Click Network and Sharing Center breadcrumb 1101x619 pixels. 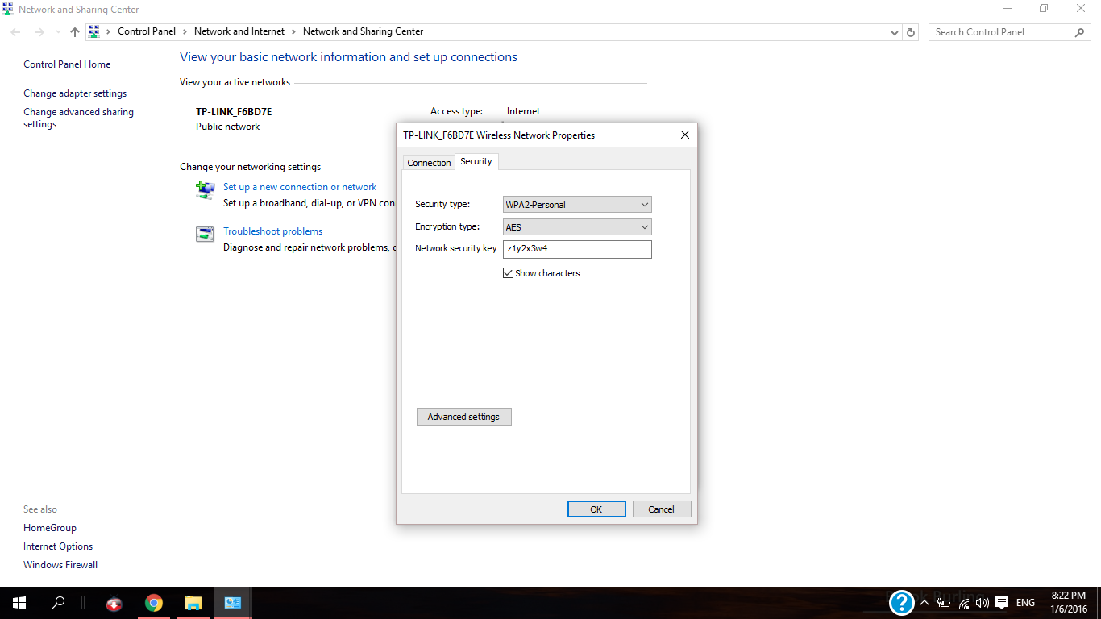363,31
